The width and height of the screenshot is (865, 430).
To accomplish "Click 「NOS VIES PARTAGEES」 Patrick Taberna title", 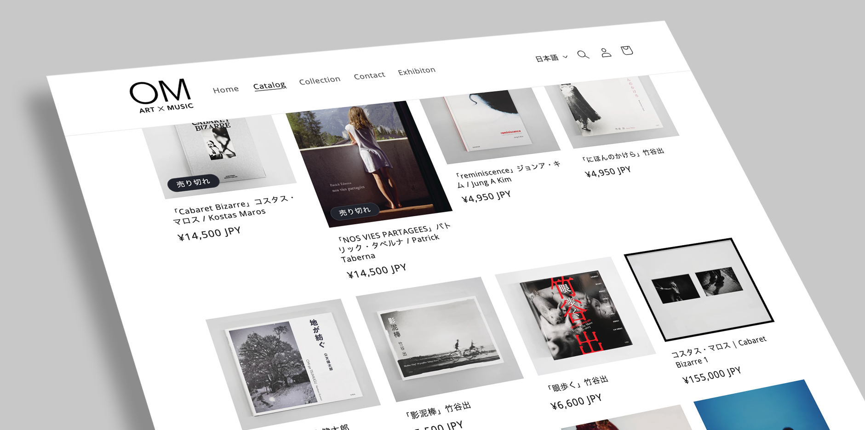I will (395, 242).
